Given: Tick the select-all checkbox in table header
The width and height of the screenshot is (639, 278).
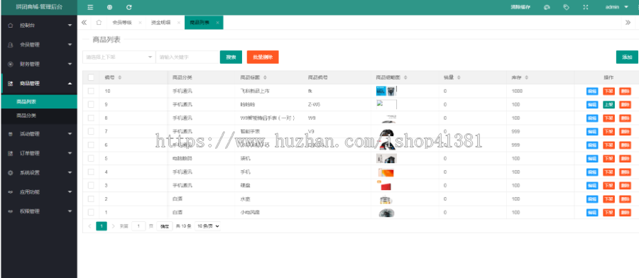Looking at the screenshot, I should pos(91,77).
